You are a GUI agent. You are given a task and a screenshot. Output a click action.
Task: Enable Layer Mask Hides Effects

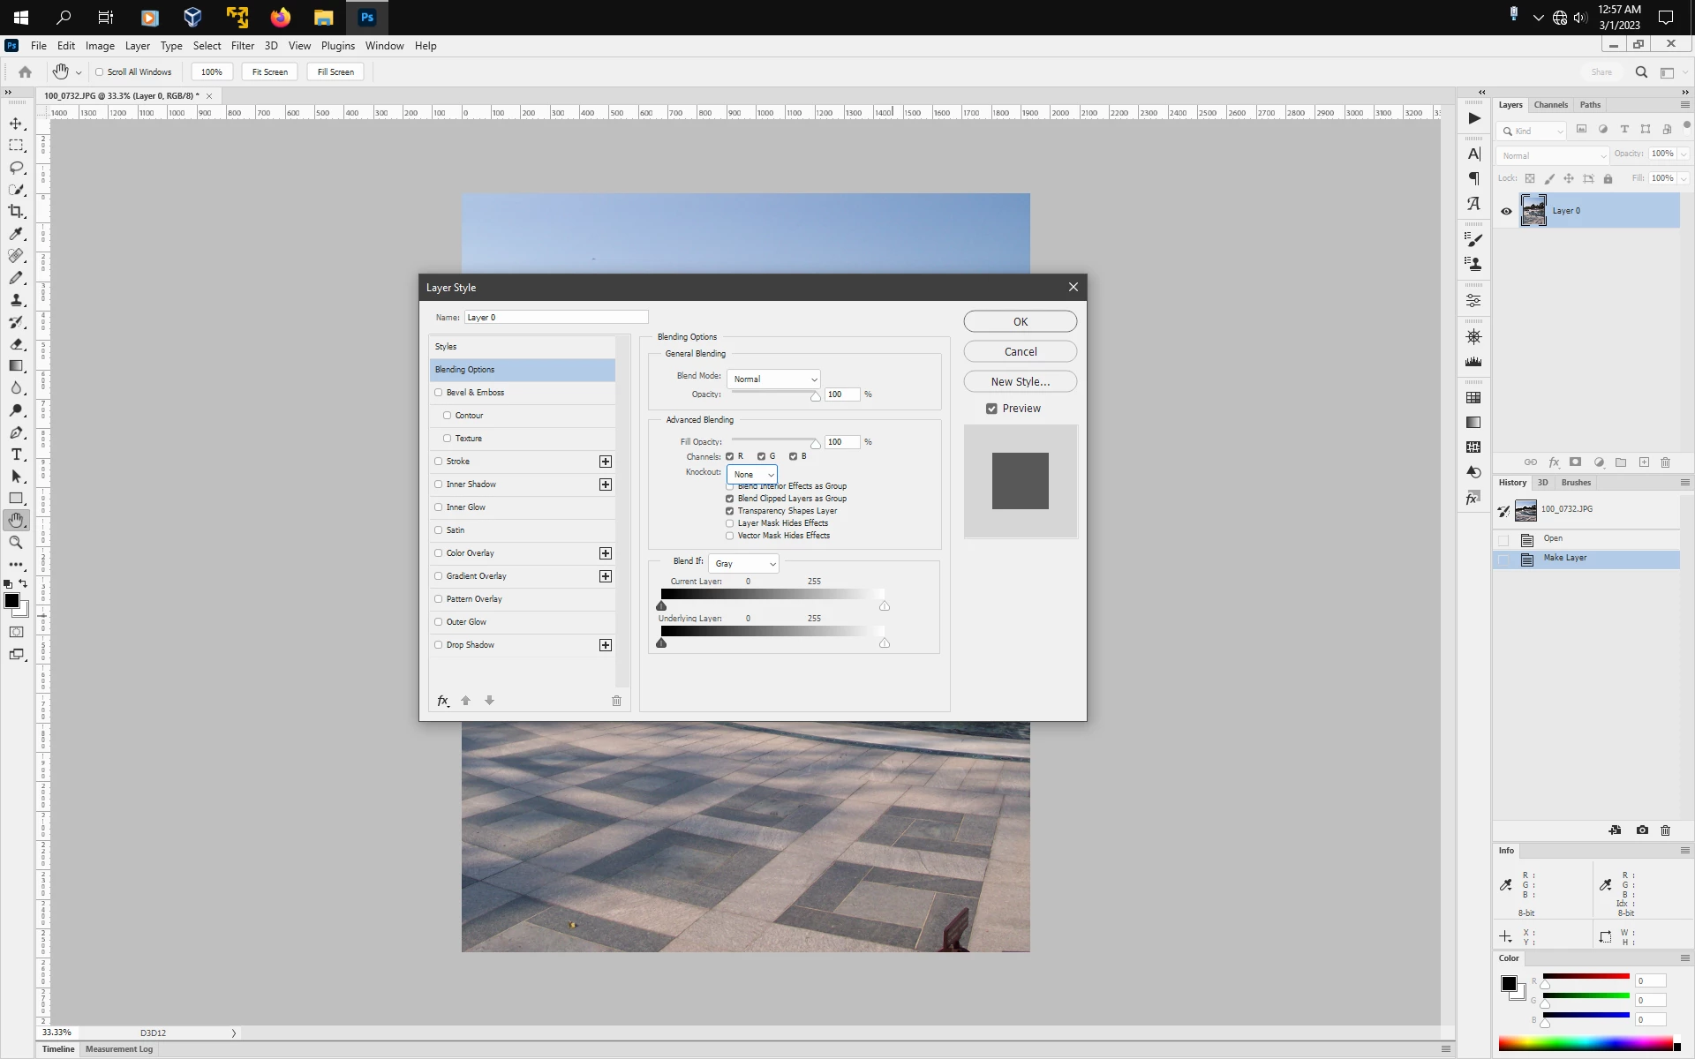coord(730,523)
